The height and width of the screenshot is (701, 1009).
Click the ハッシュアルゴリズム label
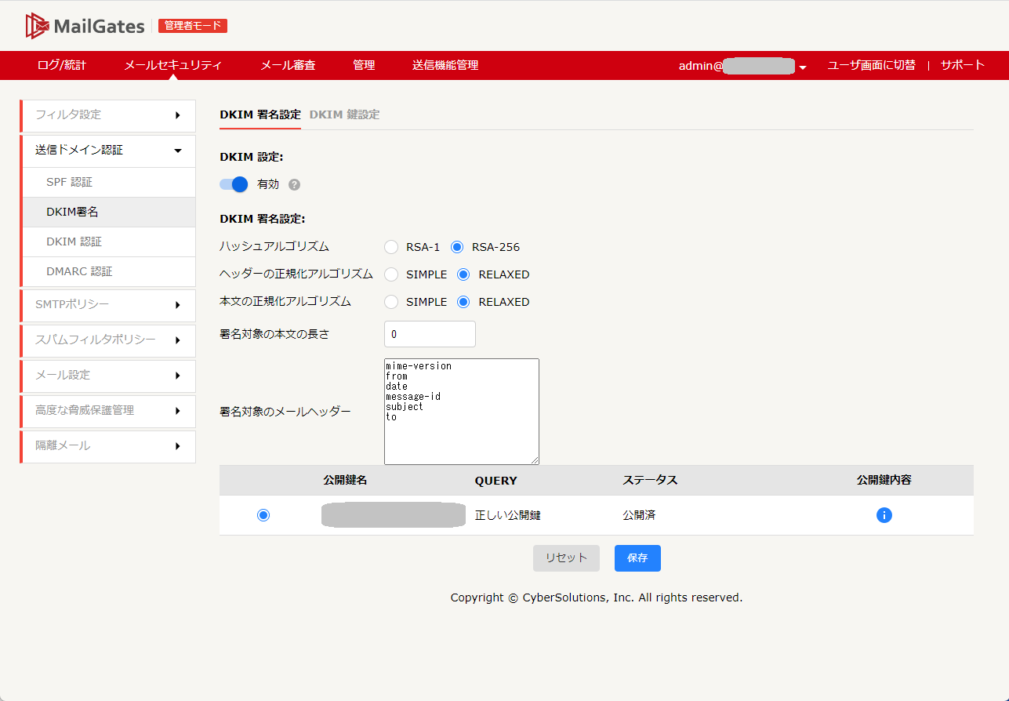274,247
